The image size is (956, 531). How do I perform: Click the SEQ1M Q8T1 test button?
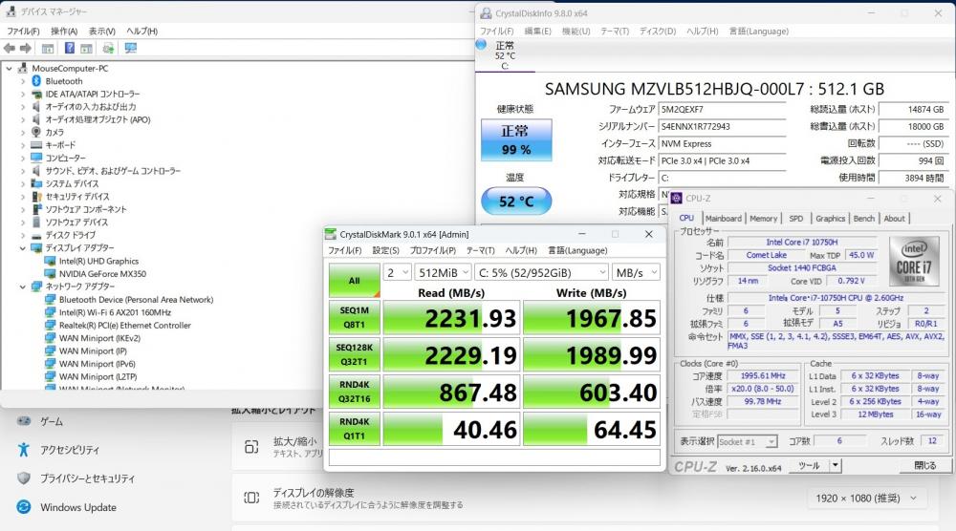[x=355, y=317]
